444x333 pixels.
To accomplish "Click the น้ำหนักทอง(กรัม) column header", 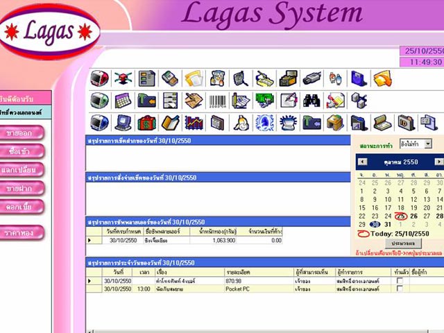I will (x=213, y=231).
